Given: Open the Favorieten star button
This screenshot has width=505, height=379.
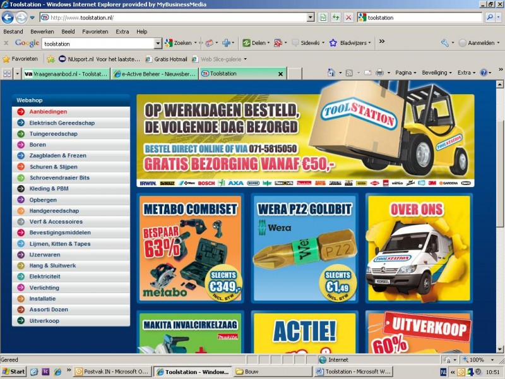Looking at the screenshot, I should pos(20,59).
